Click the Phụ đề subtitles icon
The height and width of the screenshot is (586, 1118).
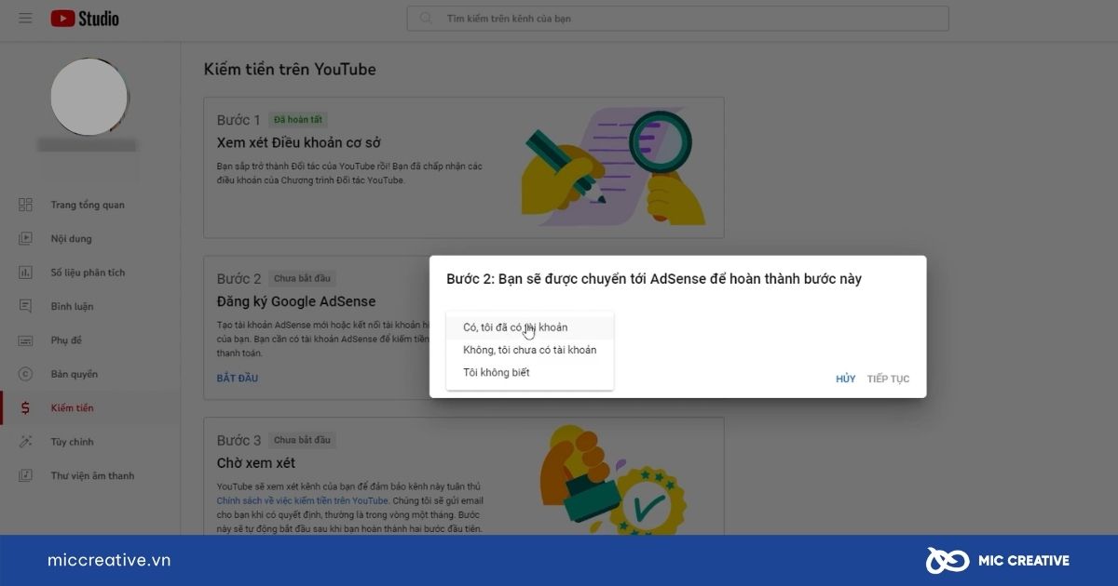pos(25,340)
